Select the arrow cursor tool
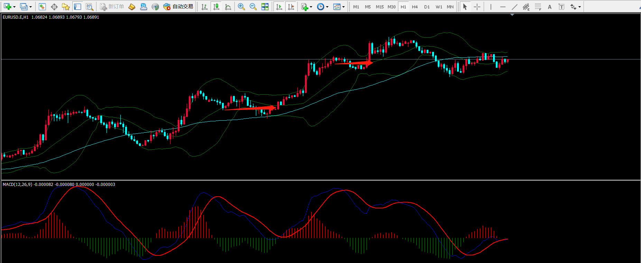The height and width of the screenshot is (263, 641). point(465,7)
